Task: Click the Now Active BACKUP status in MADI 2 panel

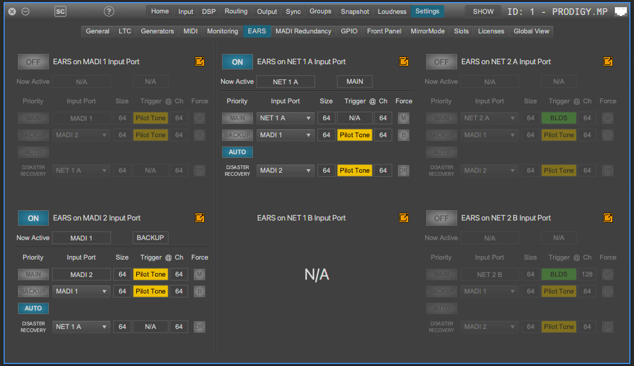Action: 151,238
